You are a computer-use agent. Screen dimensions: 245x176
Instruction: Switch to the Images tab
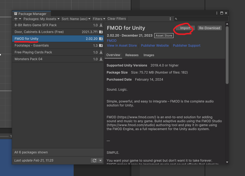(x=149, y=55)
